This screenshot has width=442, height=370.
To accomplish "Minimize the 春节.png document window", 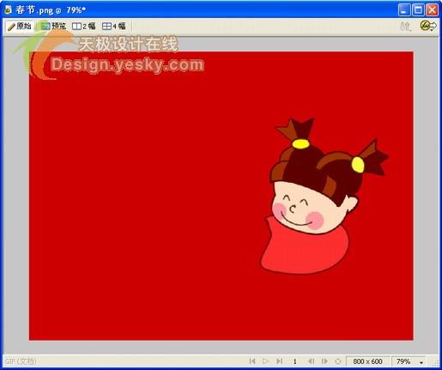I will (404, 10).
